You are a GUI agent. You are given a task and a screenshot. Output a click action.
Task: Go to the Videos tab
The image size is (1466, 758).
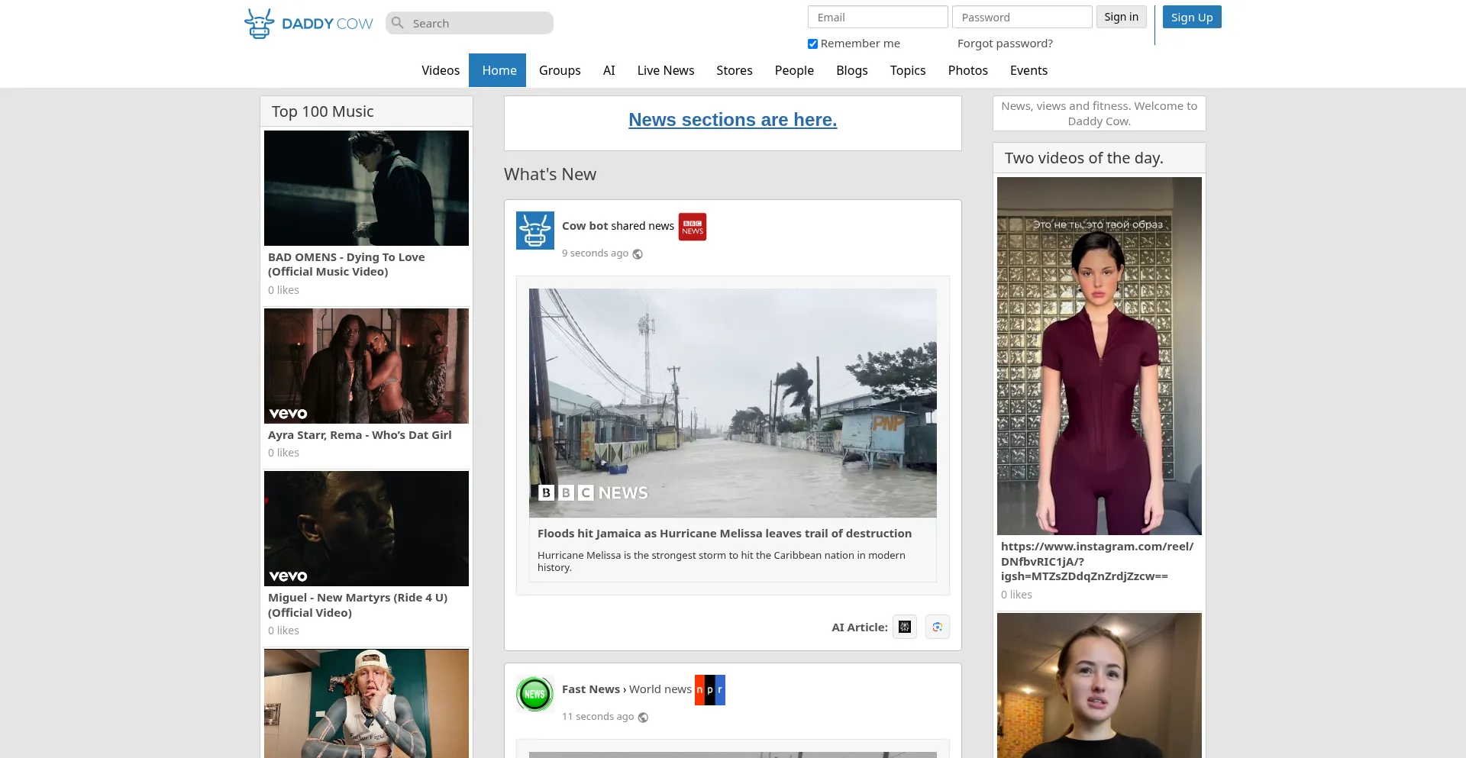[441, 70]
